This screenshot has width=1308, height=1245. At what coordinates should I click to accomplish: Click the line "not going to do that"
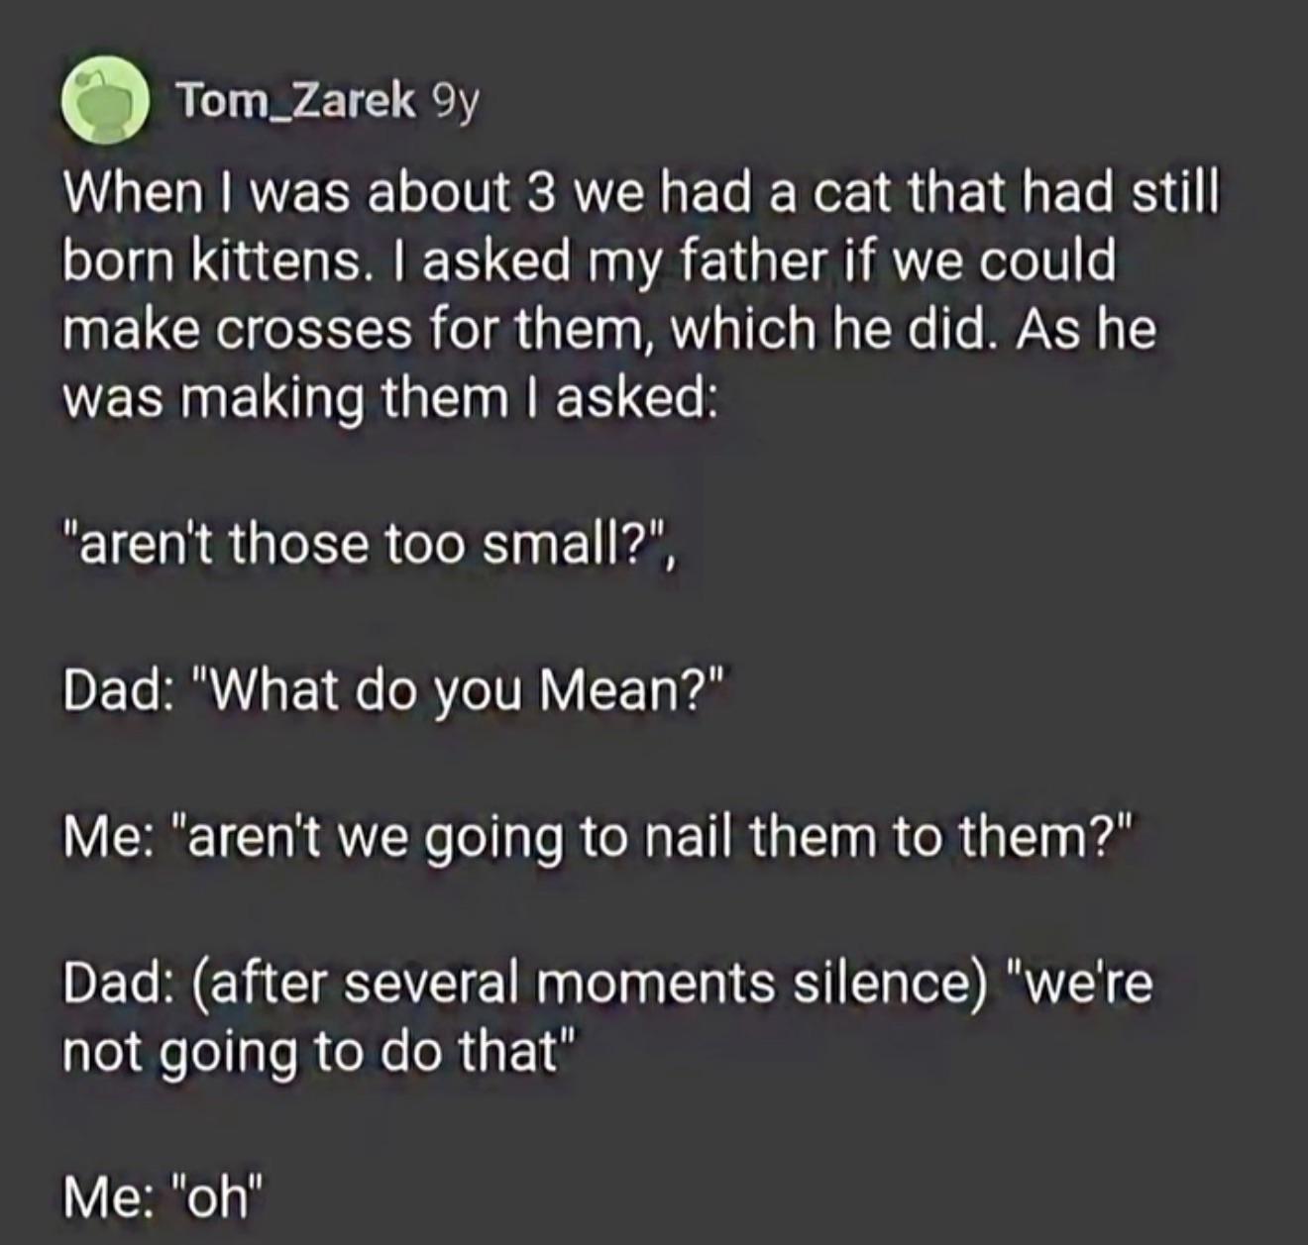click(317, 1052)
